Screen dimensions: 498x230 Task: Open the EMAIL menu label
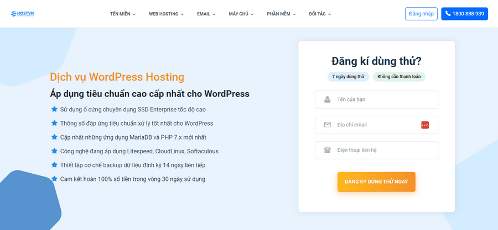click(x=204, y=14)
